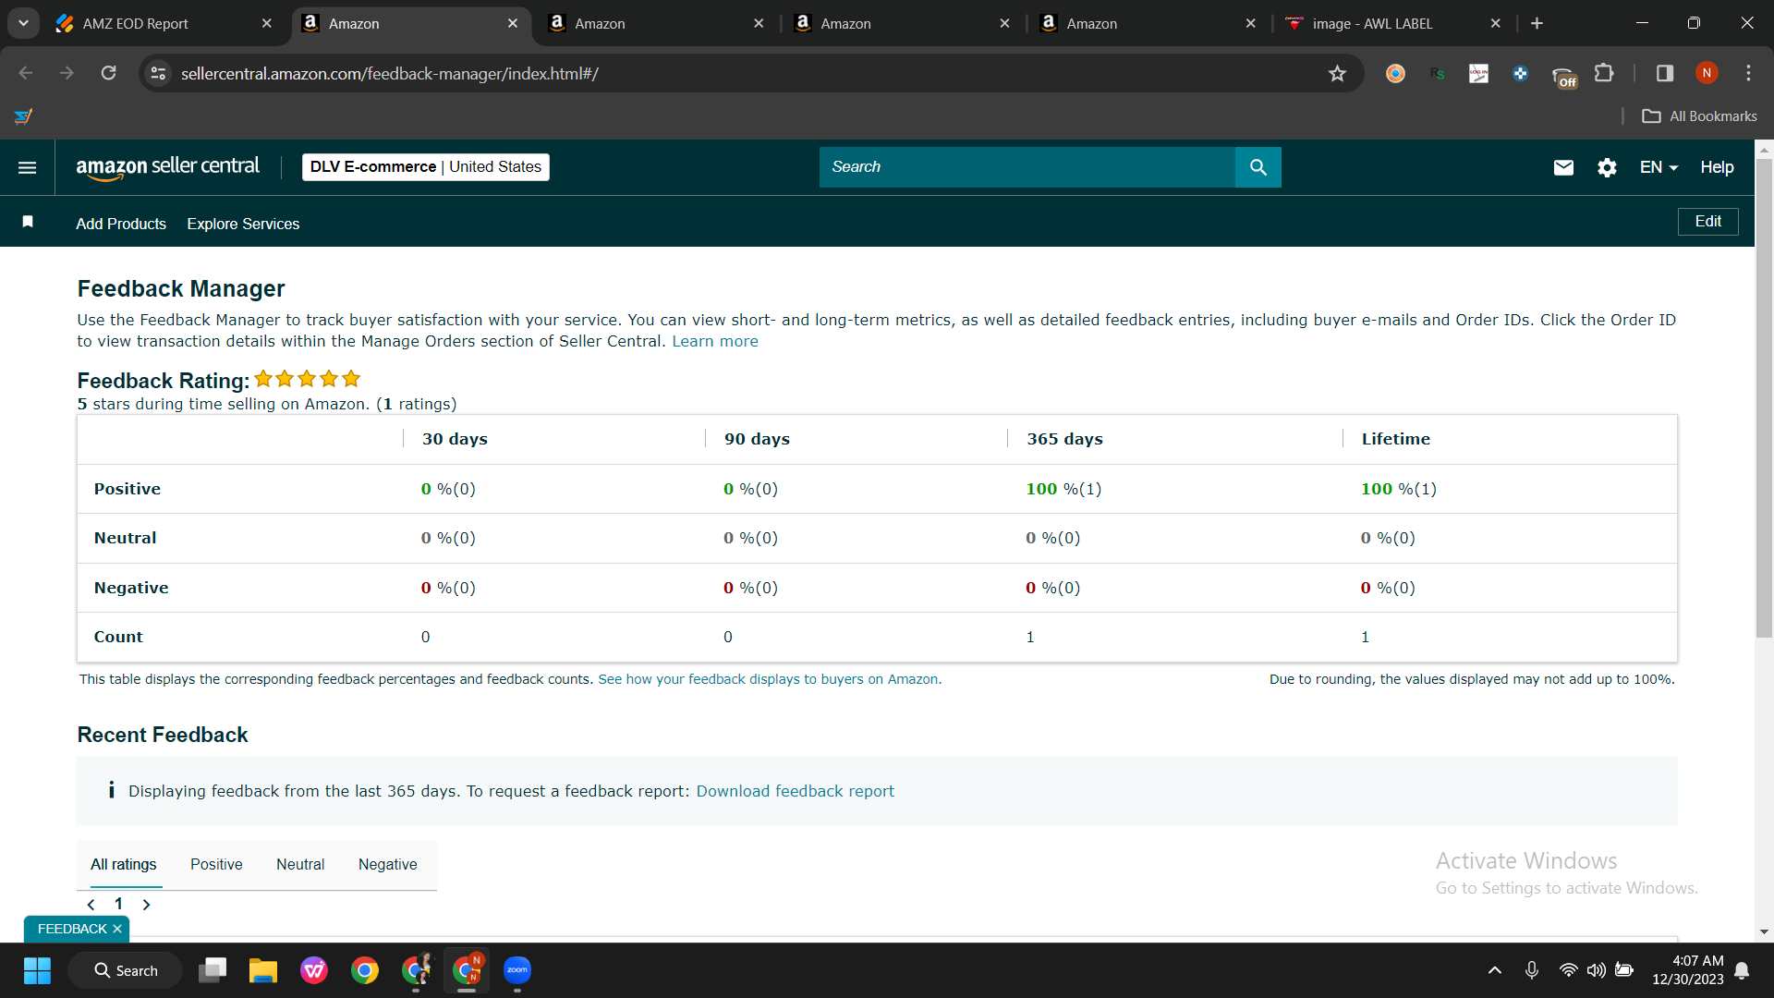Image resolution: width=1774 pixels, height=998 pixels.
Task: Click the Learn more link
Action: click(715, 341)
